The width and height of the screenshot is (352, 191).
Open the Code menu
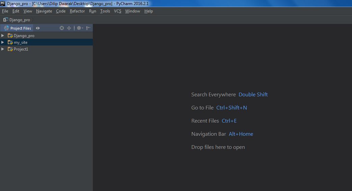(x=61, y=11)
